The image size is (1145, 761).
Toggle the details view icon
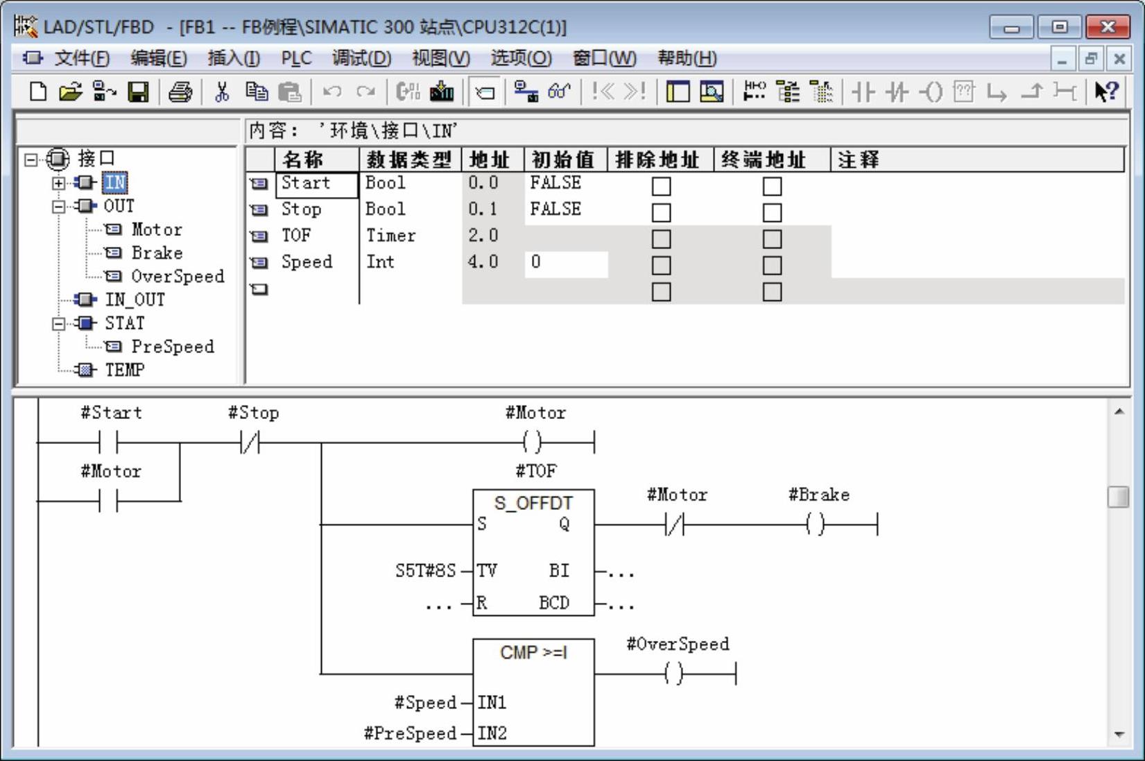coord(712,92)
